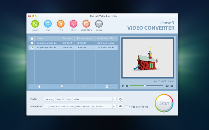This screenshot has height=130, width=209.
Task: Open the WaterMark tool
Action: [86, 24]
